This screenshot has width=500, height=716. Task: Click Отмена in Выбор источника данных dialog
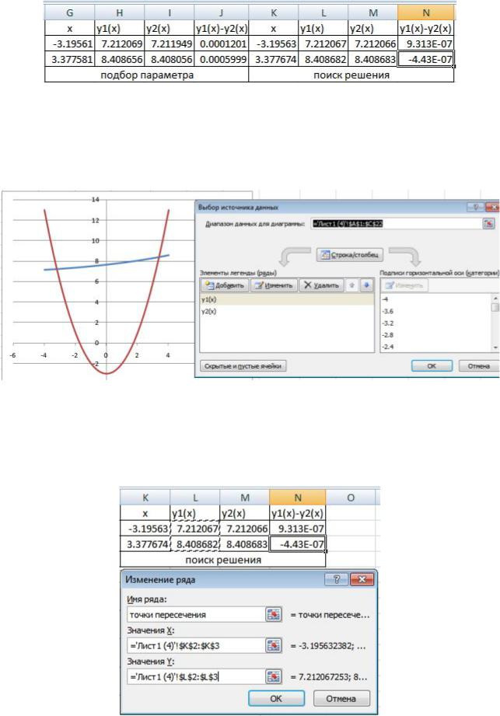click(x=477, y=366)
